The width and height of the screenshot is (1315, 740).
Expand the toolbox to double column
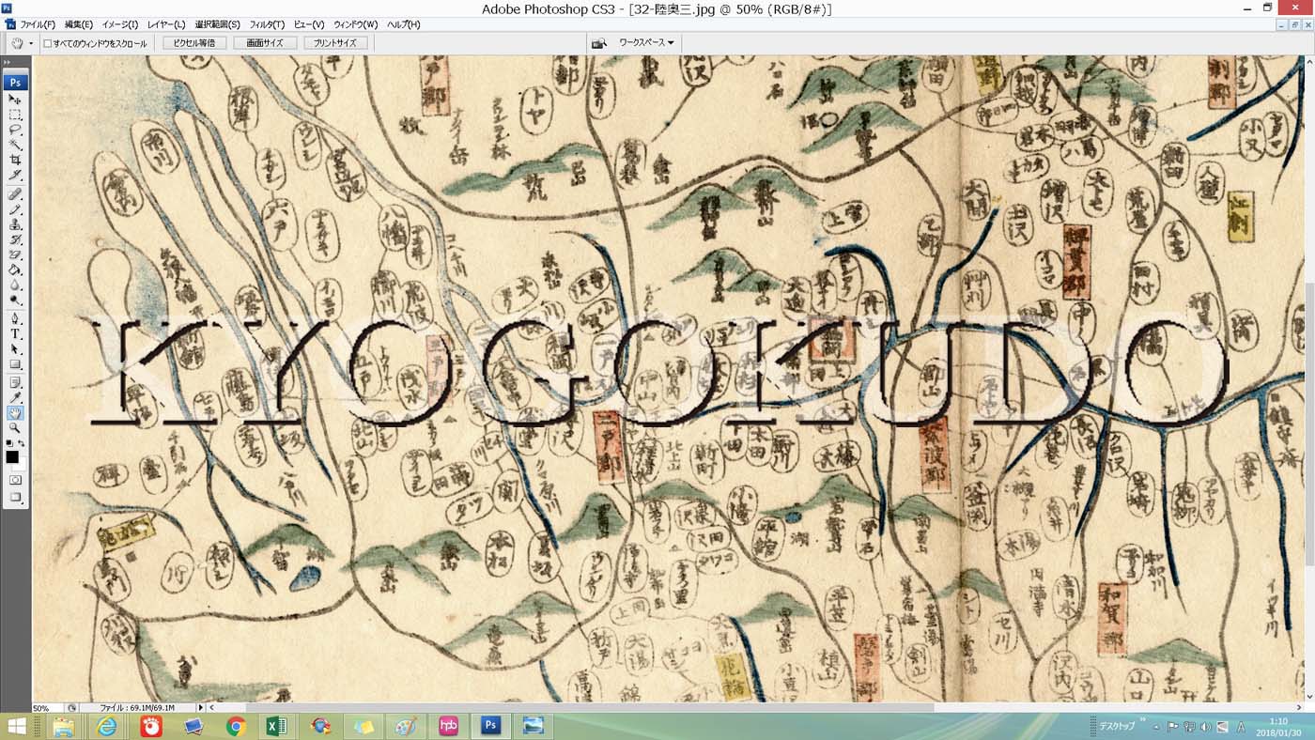click(x=8, y=63)
